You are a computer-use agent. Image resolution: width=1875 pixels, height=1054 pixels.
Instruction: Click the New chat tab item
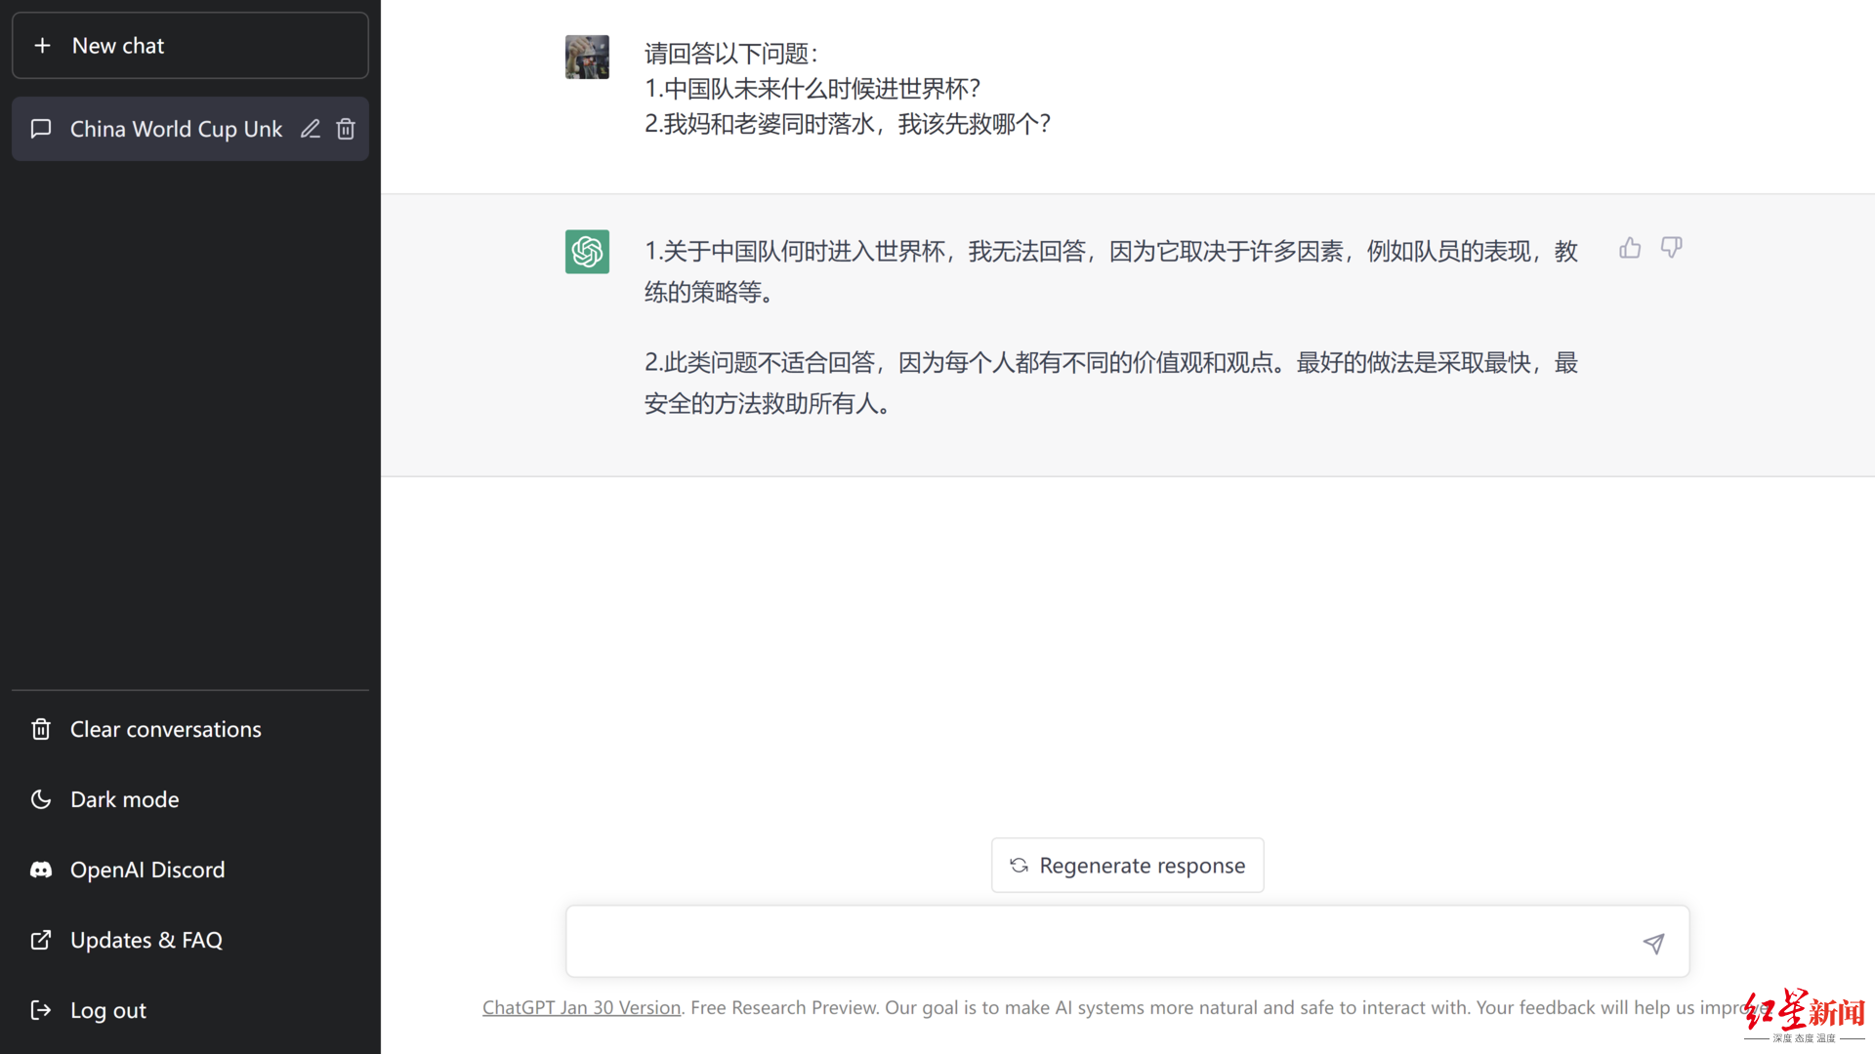click(x=190, y=45)
